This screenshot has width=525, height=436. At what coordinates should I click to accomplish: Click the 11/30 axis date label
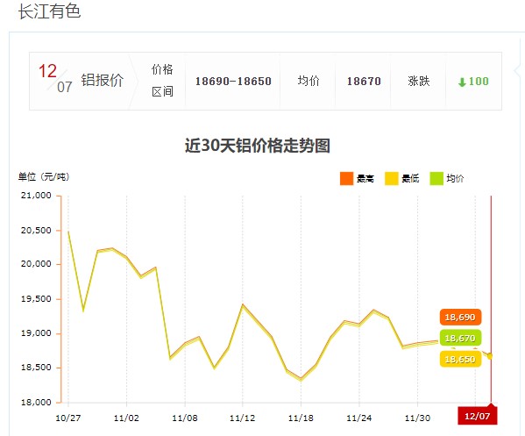point(417,418)
